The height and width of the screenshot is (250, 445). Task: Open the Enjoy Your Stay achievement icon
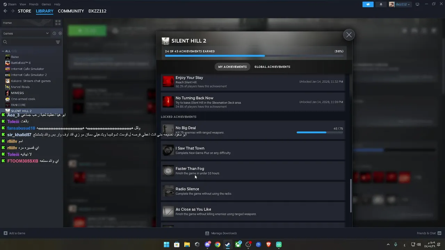[168, 82]
